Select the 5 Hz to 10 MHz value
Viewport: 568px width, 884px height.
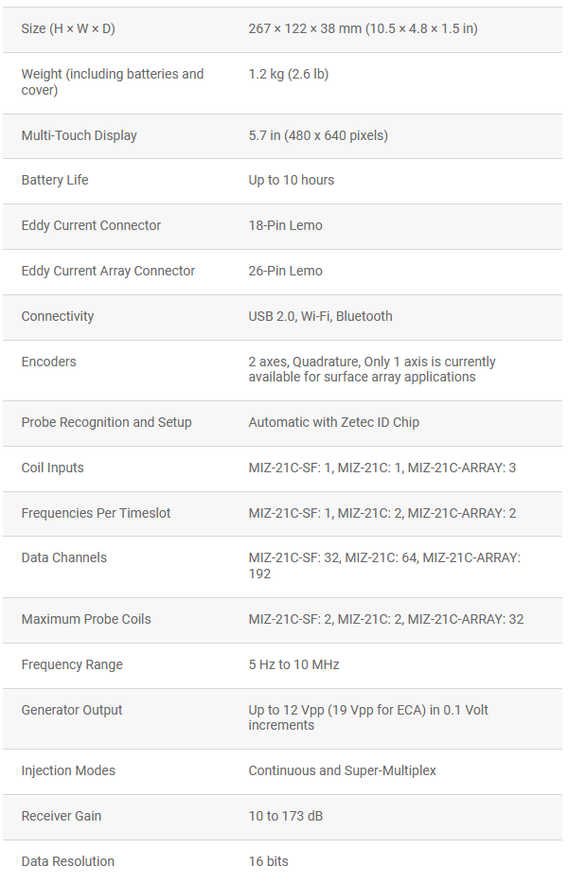coord(293,664)
